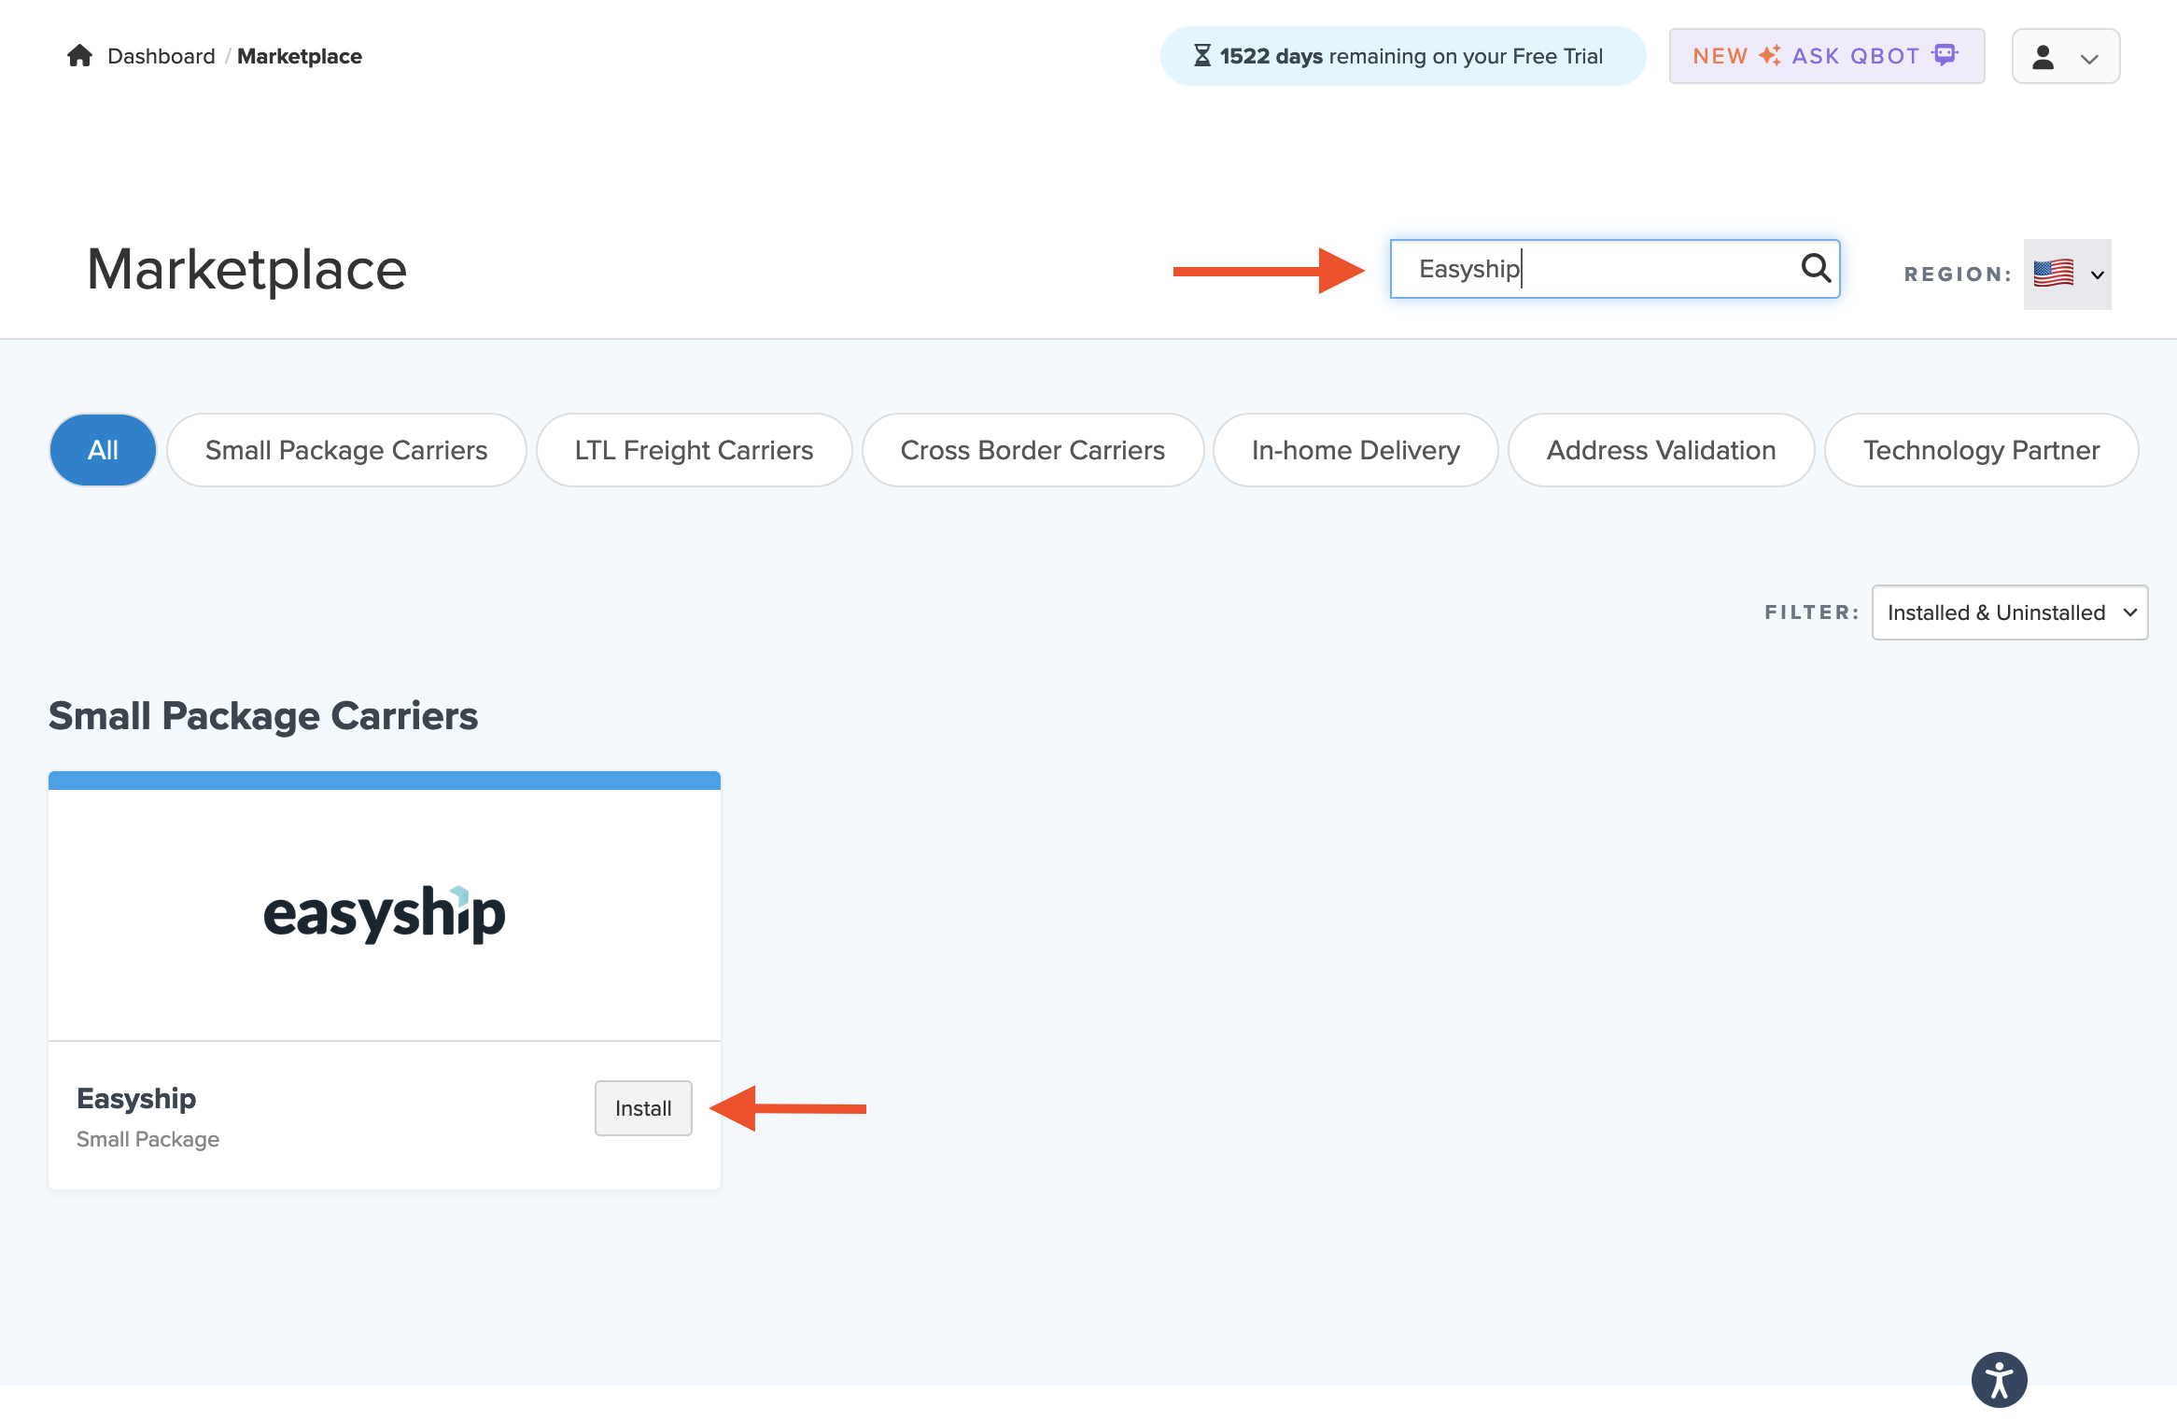
Task: Go to Dashboard breadcrumb link
Action: (162, 56)
